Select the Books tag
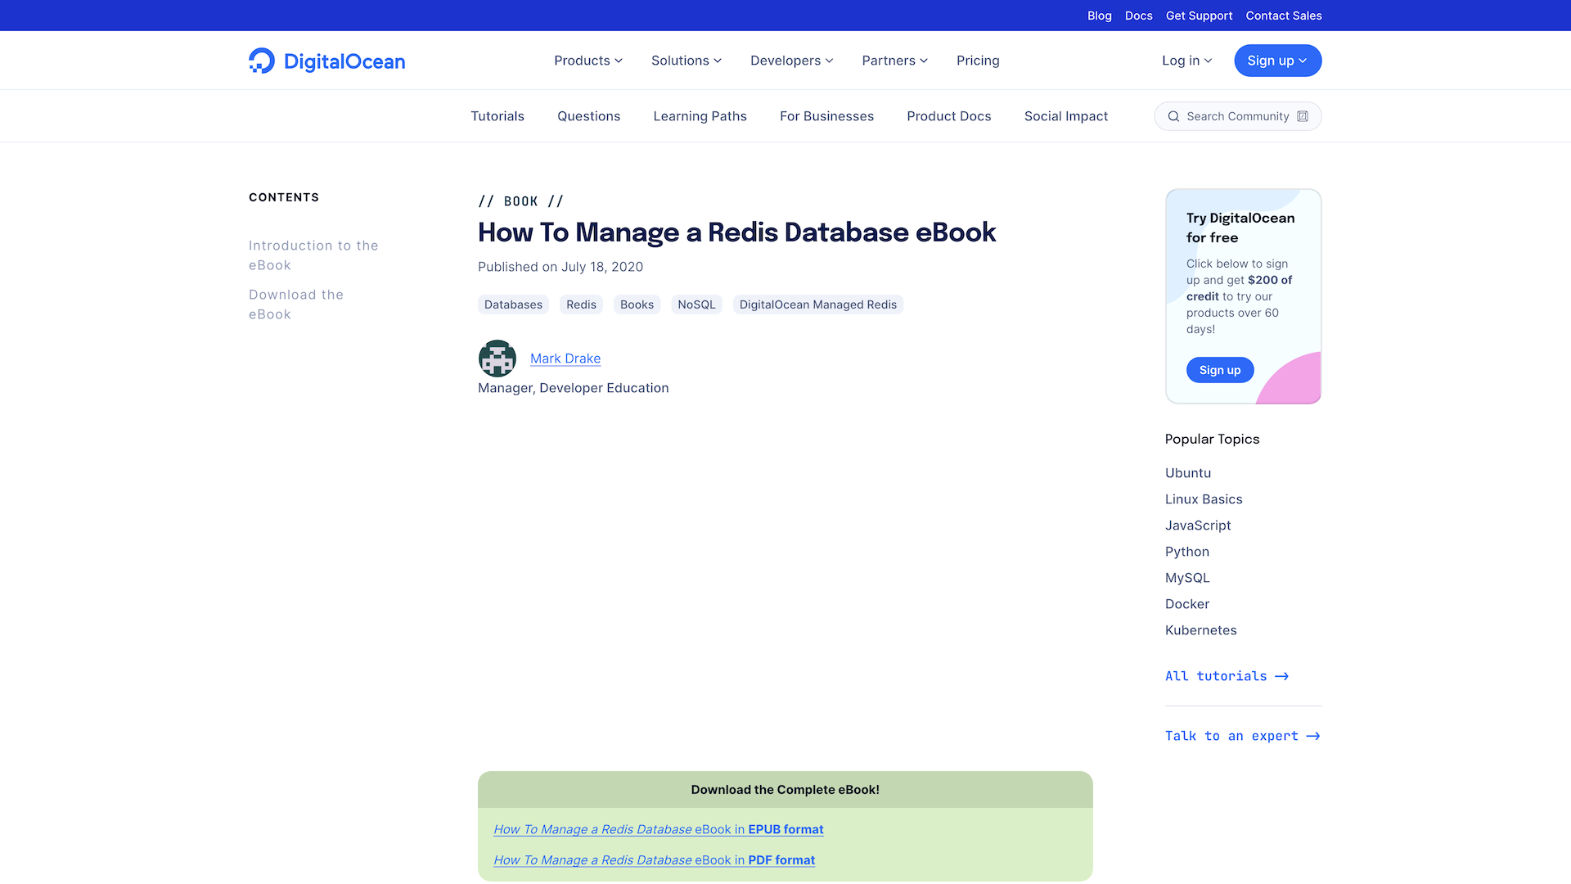 [x=637, y=304]
